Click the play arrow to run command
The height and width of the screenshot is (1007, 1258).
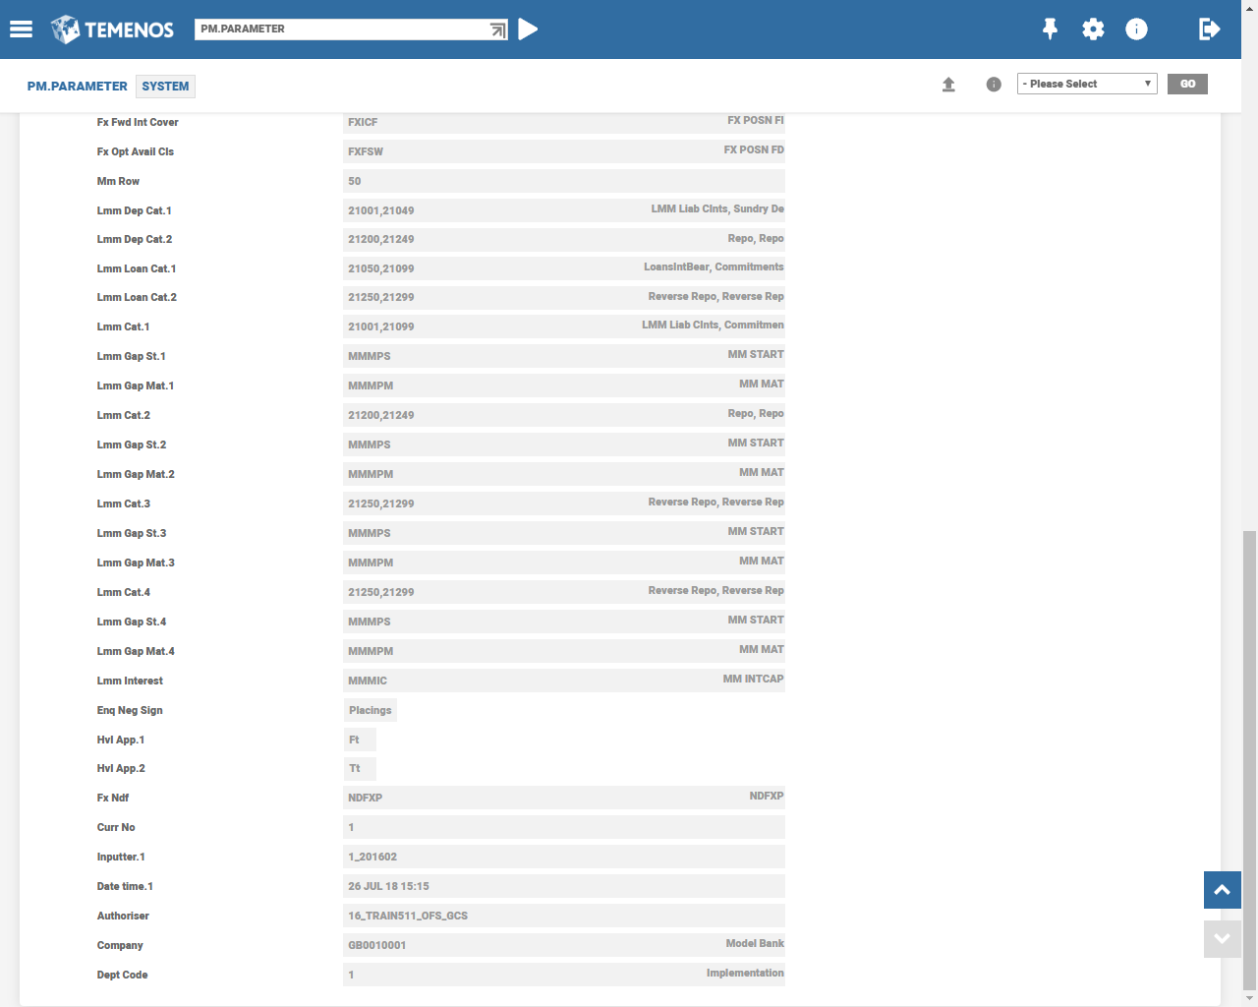pyautogui.click(x=528, y=30)
